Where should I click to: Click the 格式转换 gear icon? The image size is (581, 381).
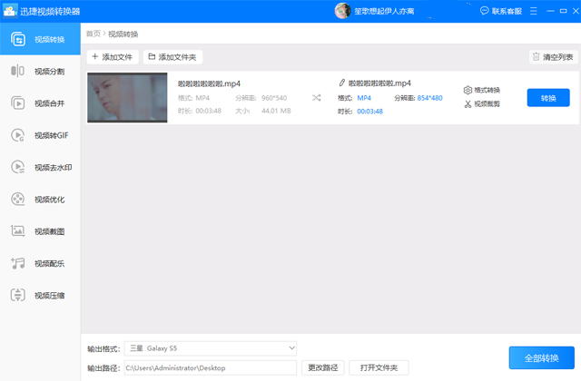point(468,90)
